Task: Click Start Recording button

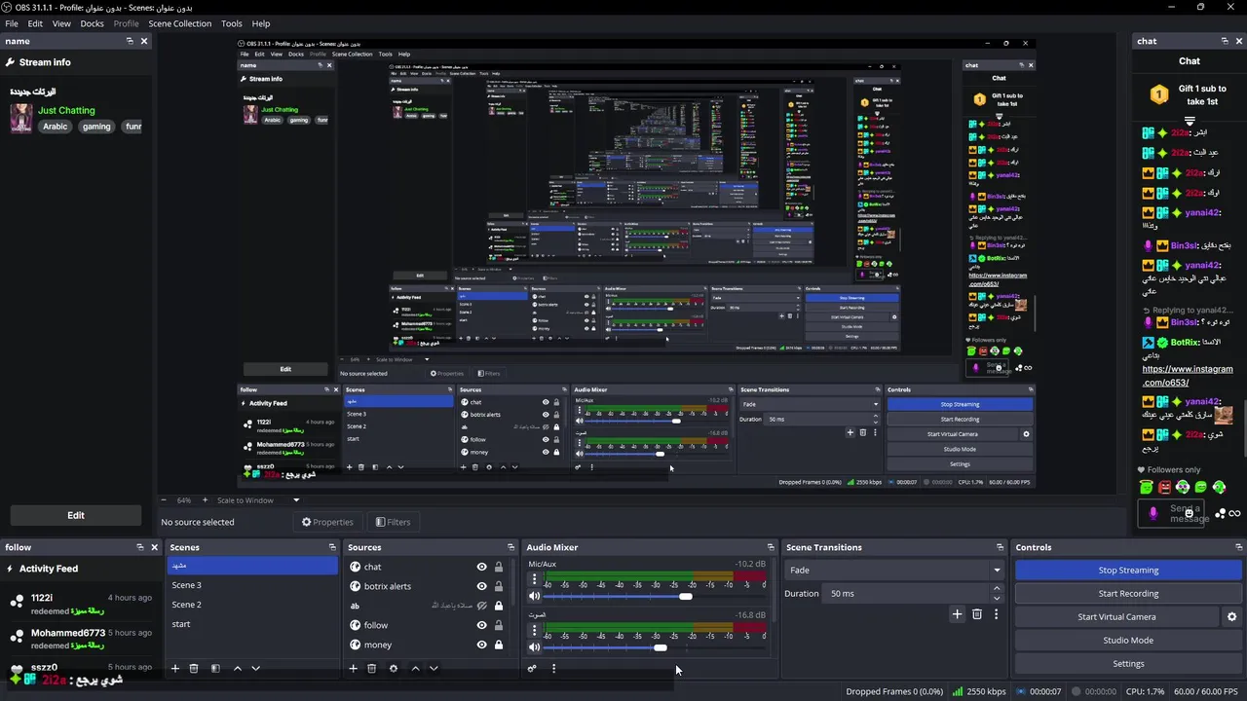Action: click(x=1128, y=593)
